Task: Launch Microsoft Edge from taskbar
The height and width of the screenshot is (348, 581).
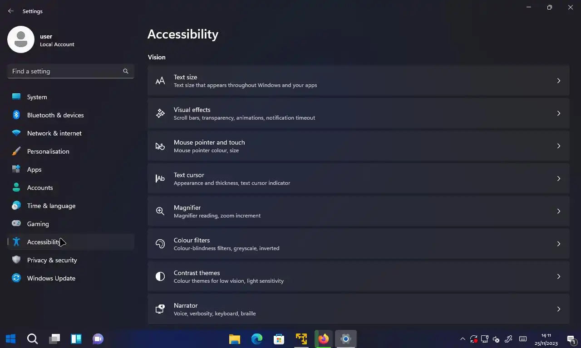Action: 257,338
